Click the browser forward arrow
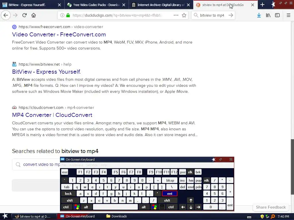This screenshot has height=220, width=294. click(x=15, y=15)
